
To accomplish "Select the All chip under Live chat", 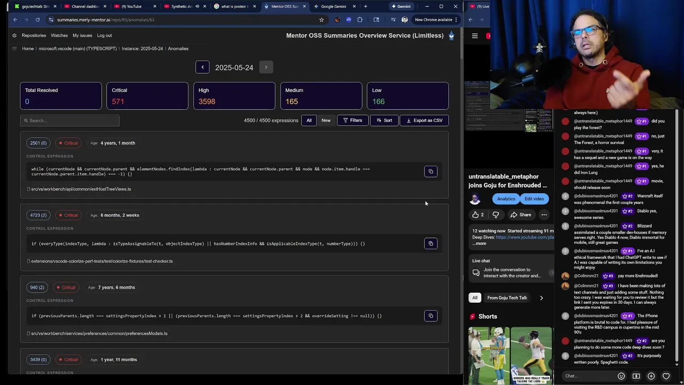I will (475, 298).
